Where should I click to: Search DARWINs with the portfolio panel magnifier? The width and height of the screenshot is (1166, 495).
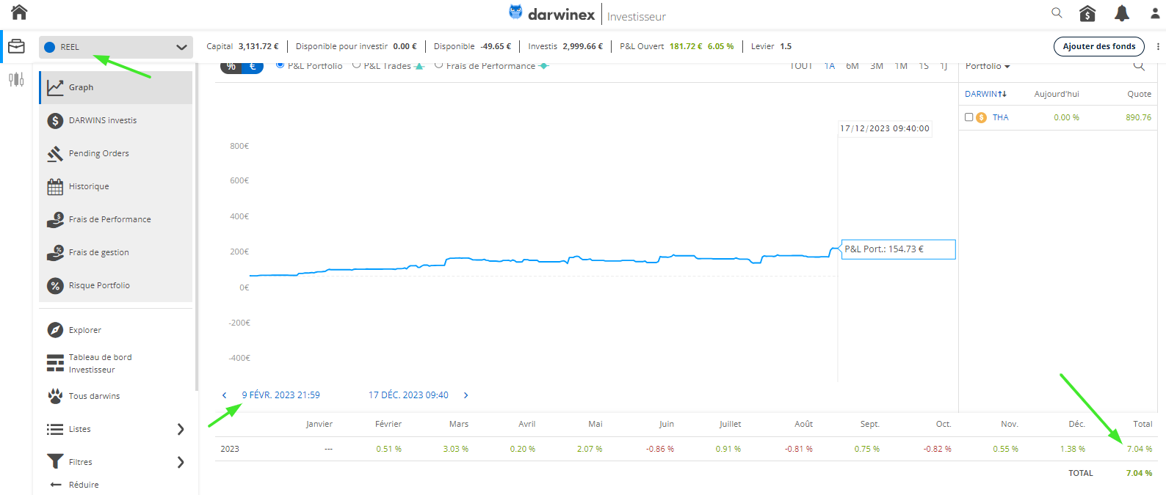click(1139, 66)
